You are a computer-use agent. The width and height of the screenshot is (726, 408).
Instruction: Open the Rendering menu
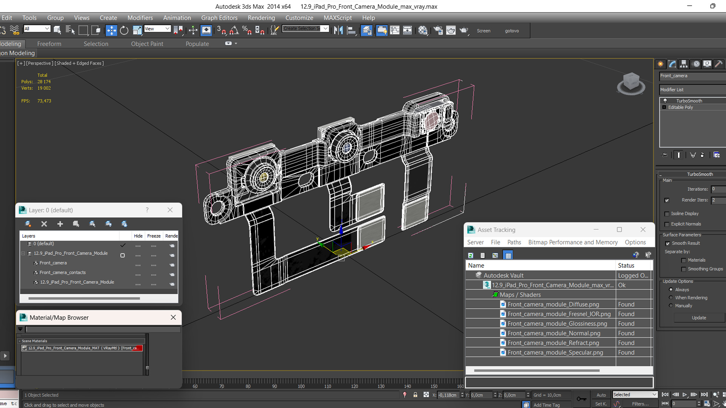tap(261, 18)
